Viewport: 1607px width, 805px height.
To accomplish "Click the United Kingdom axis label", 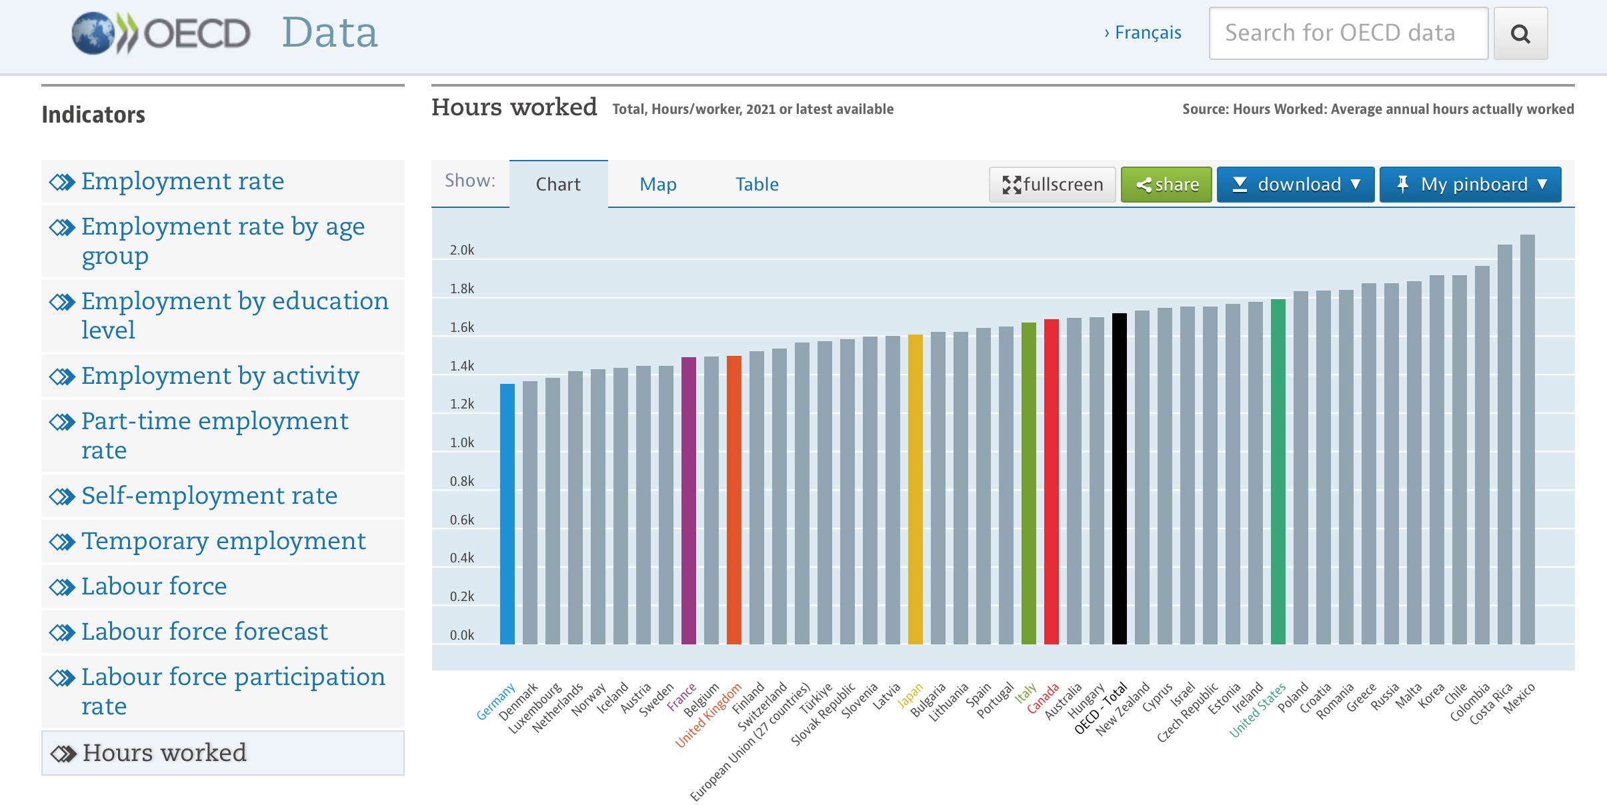I will [x=709, y=714].
